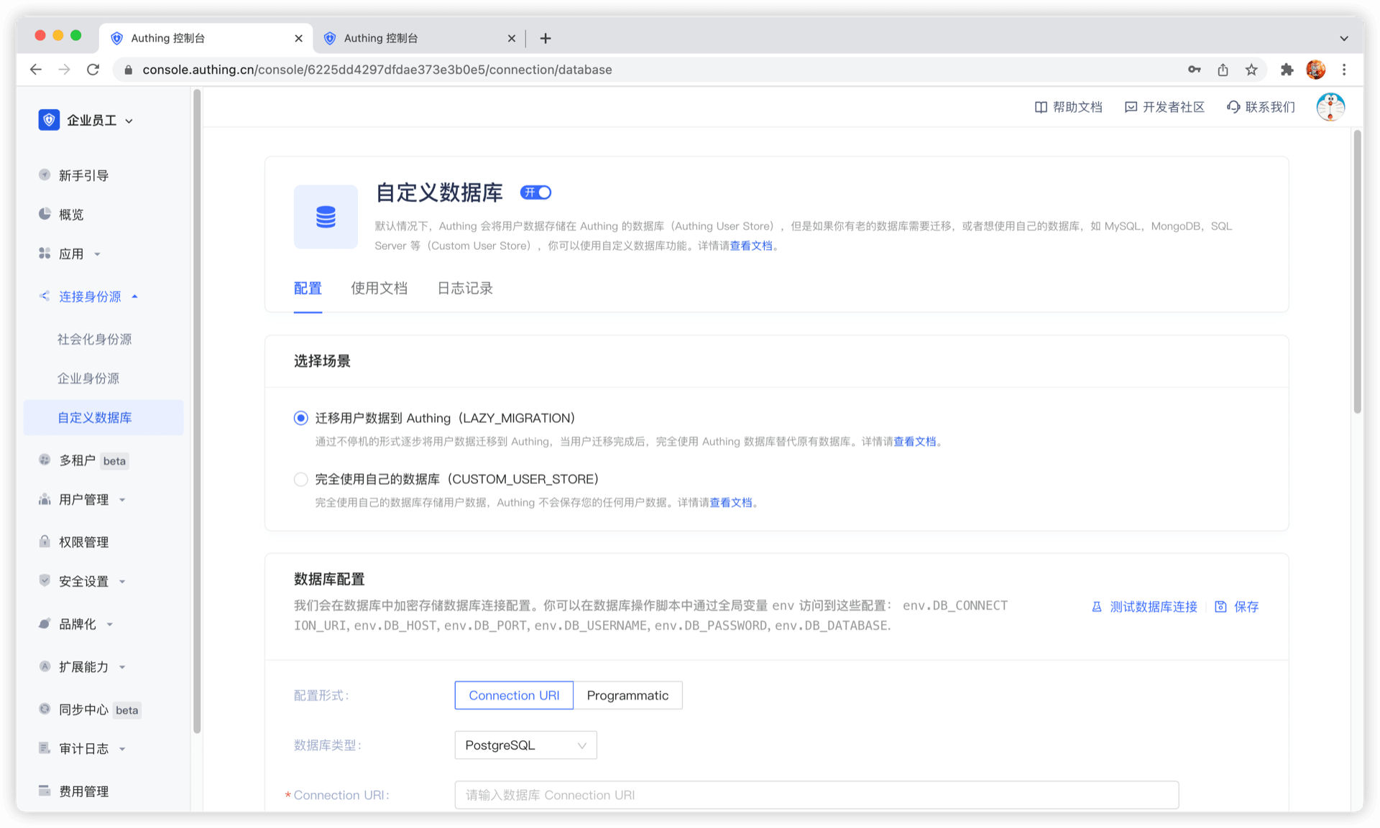Toggle the 自定义数据库 enable switch
Image resolution: width=1380 pixels, height=828 pixels.
(536, 192)
